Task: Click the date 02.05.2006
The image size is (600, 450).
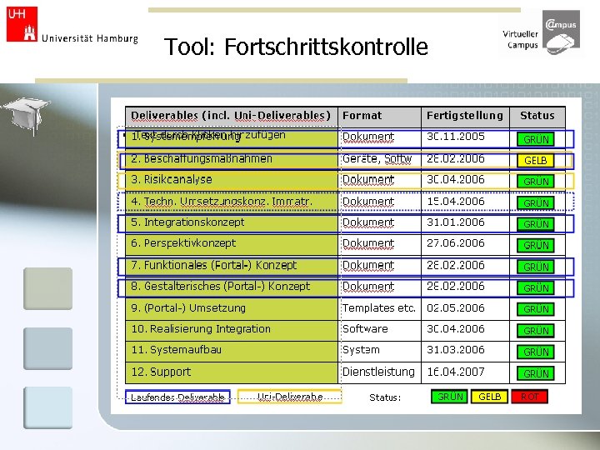Action: (x=456, y=308)
